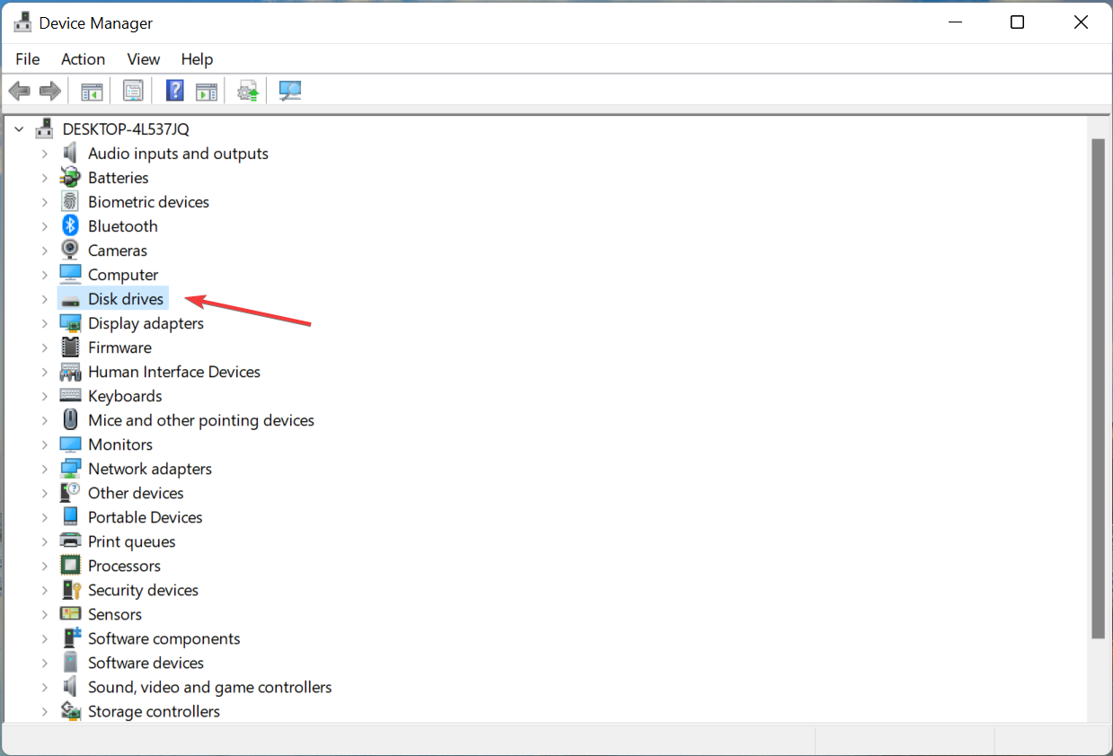This screenshot has width=1113, height=756.
Task: Click the Update driver toolbar icon
Action: click(248, 91)
